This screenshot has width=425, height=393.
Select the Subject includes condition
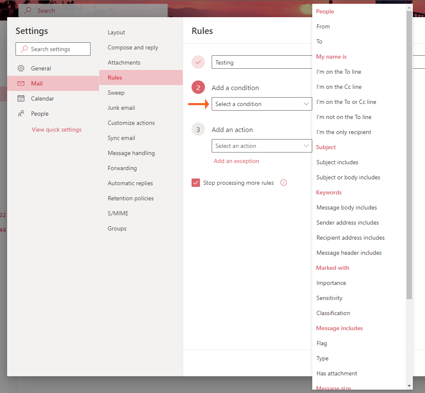point(337,162)
